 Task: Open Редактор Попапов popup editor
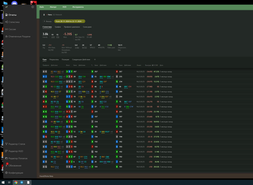[16, 158]
